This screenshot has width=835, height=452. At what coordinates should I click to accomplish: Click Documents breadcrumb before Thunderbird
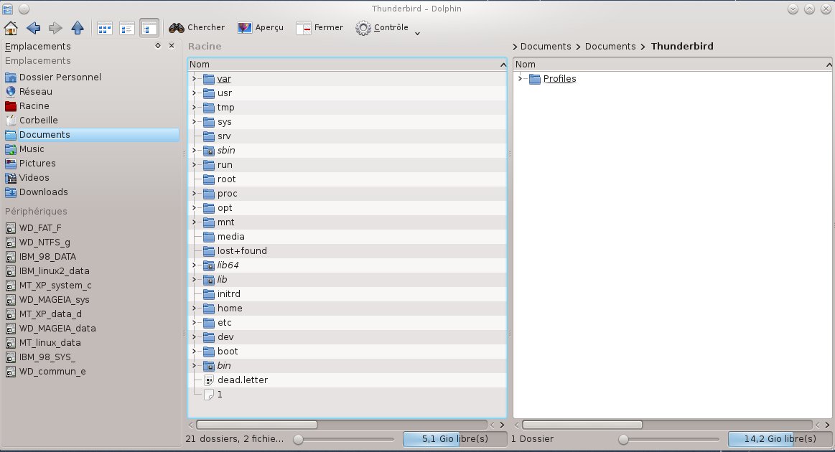tap(610, 47)
